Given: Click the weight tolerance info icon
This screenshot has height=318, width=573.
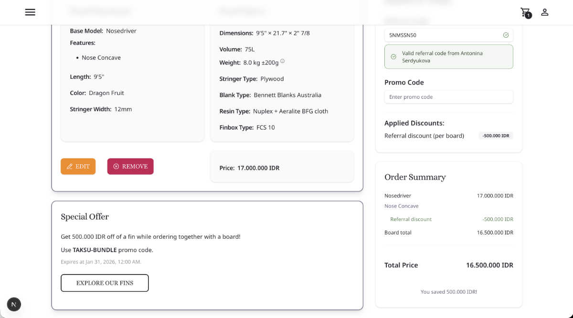Looking at the screenshot, I should [282, 61].
